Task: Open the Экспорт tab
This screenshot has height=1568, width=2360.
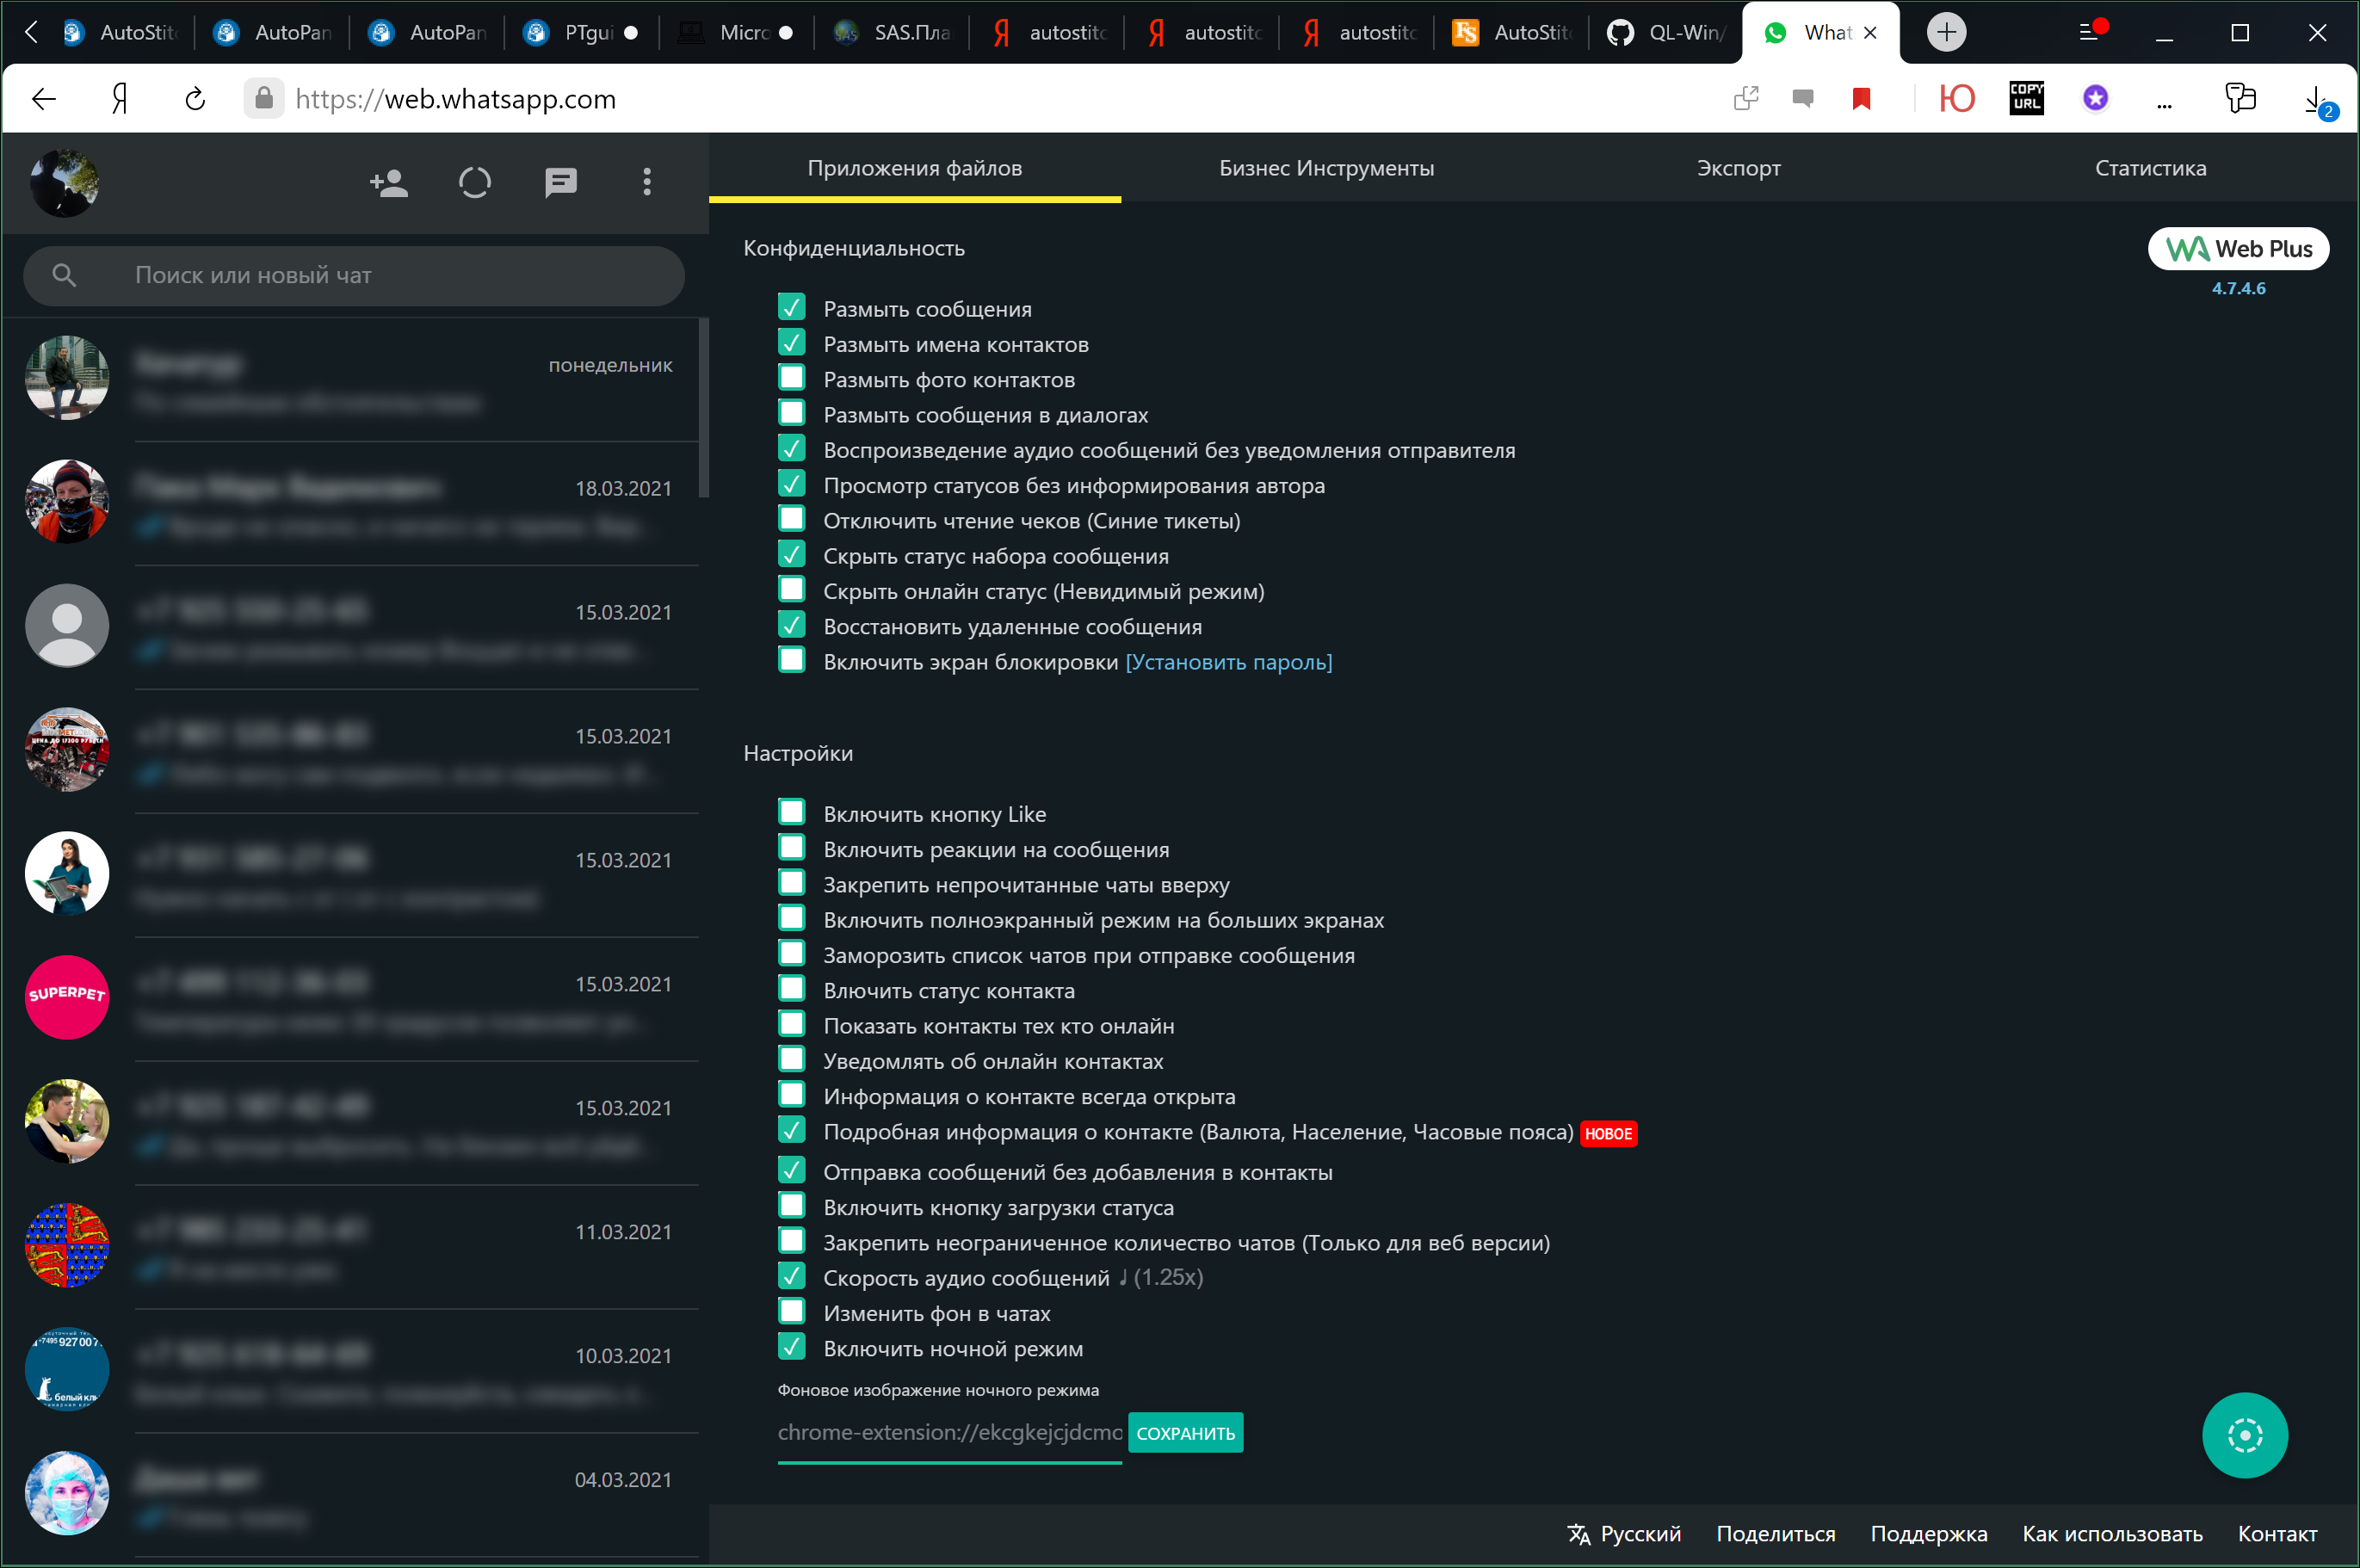Action: 1739,168
